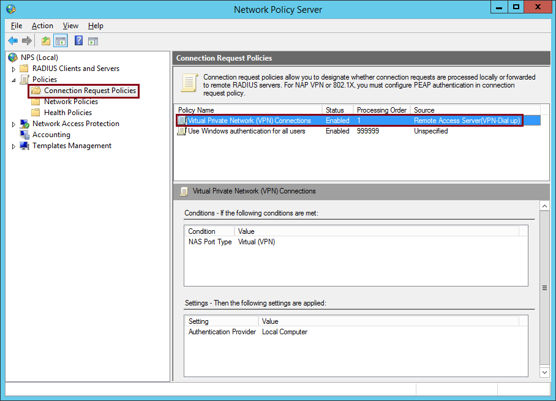Open the View menu
This screenshot has height=401, width=556.
(x=70, y=26)
